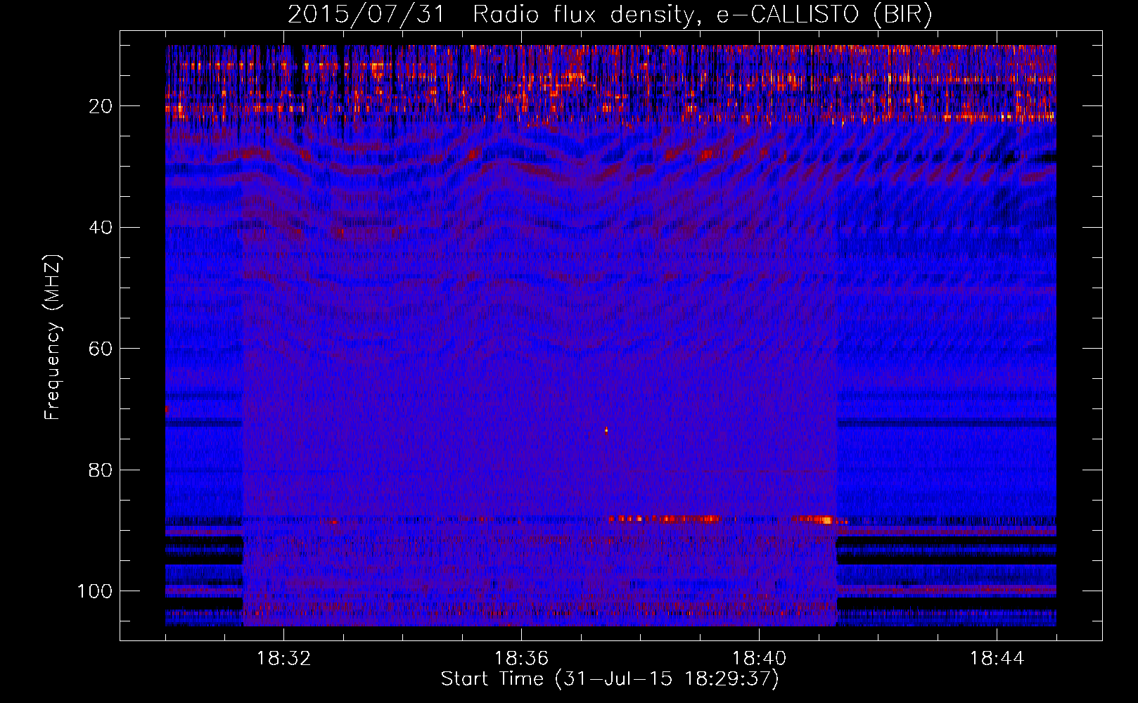Click the 18:36 time tick label
This screenshot has width=1138, height=703.
(521, 659)
